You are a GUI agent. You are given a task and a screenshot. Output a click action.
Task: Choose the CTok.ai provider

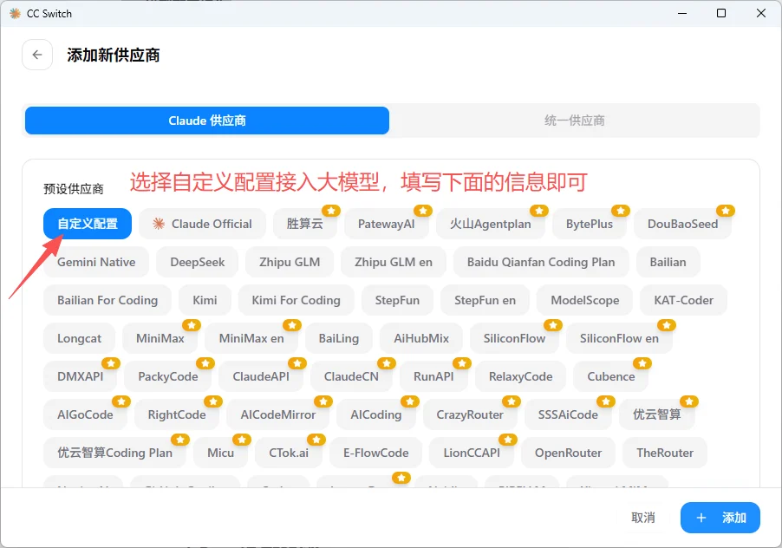(x=289, y=453)
